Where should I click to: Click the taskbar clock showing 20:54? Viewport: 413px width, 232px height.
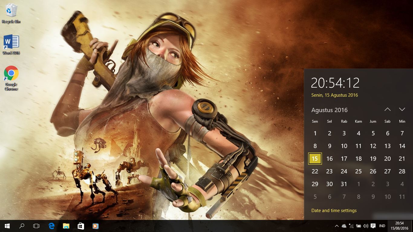pos(399,226)
